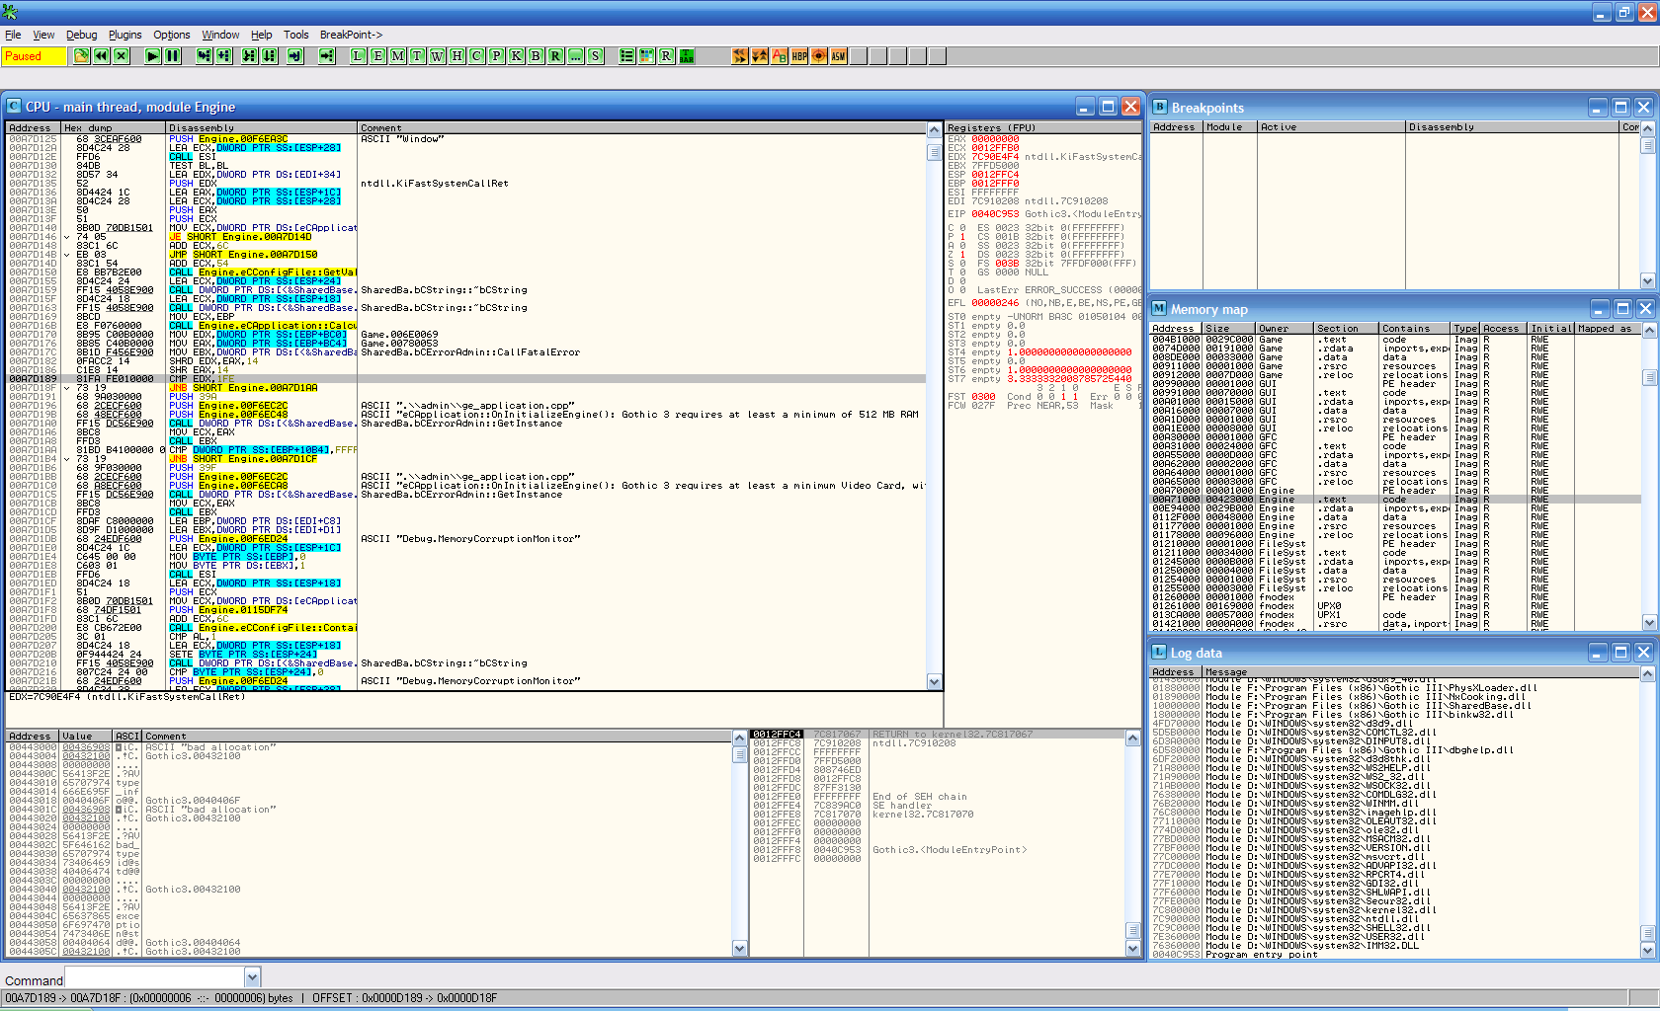Show Handles window with H icon
The width and height of the screenshot is (1660, 1011).
click(456, 56)
